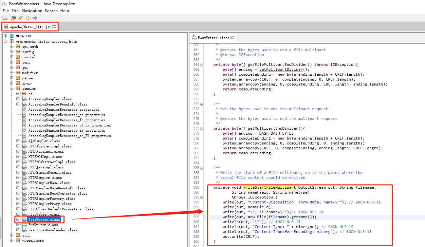This screenshot has height=247, width=425.
Task: Expand the META-INF tree node
Action: tap(6, 36)
